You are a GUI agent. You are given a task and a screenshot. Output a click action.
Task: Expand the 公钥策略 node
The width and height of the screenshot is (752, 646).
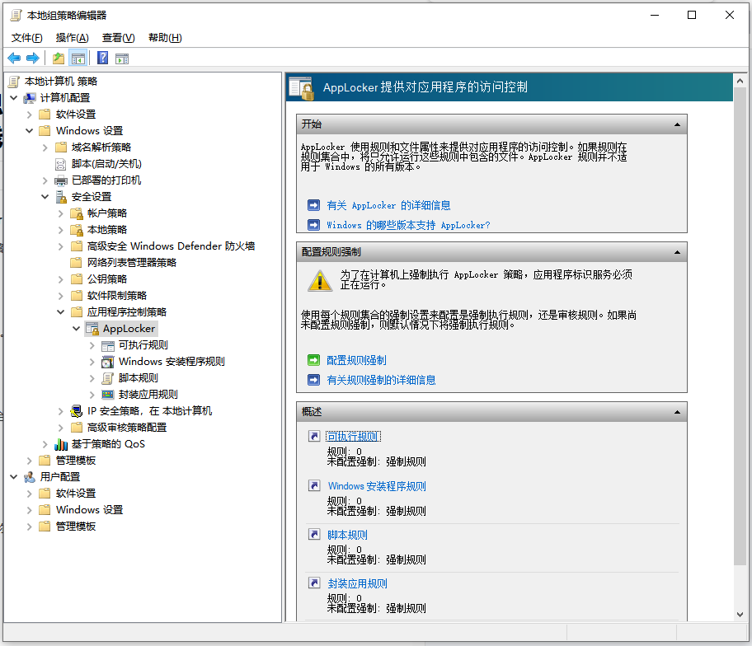tap(60, 279)
